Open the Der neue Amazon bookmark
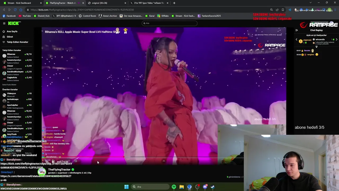 (131, 16)
